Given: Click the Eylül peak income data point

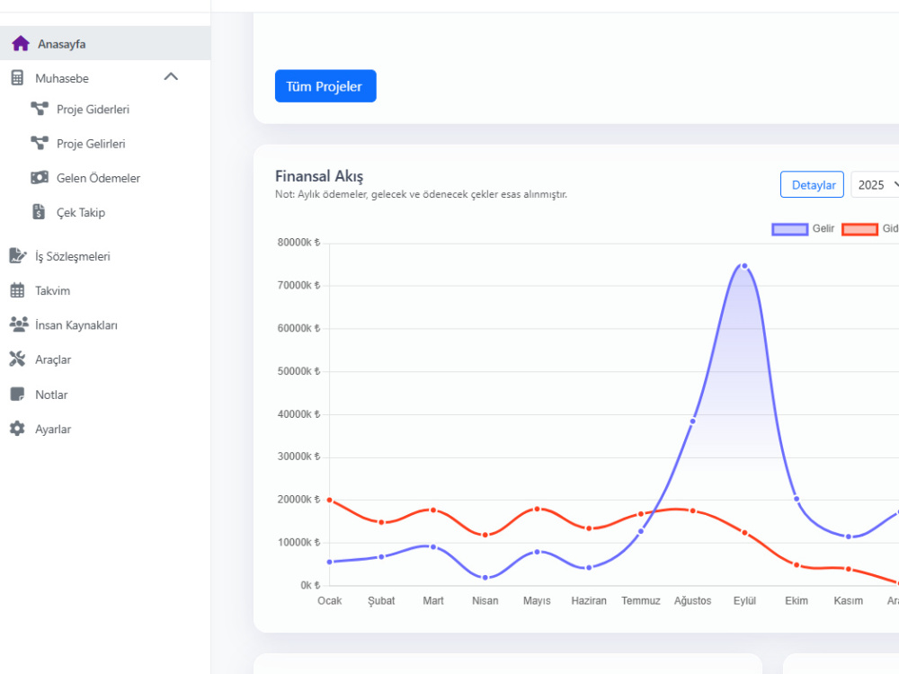Looking at the screenshot, I should pyautogui.click(x=744, y=266).
